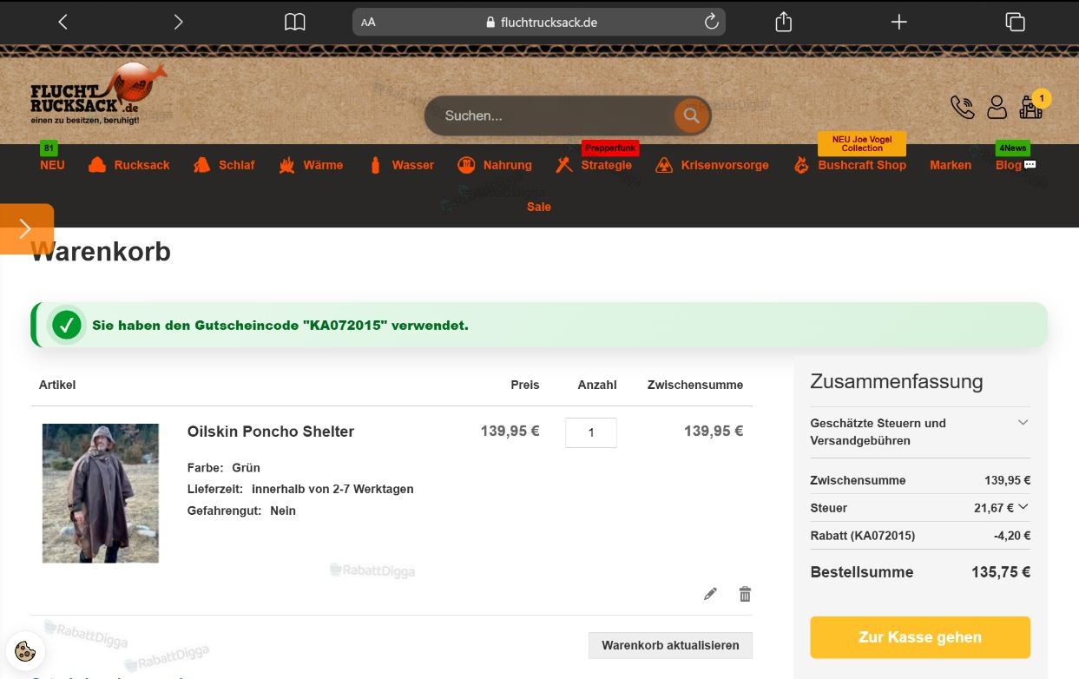
Task: Select the fluchtrucksack.de address bar
Action: pyautogui.click(x=539, y=22)
